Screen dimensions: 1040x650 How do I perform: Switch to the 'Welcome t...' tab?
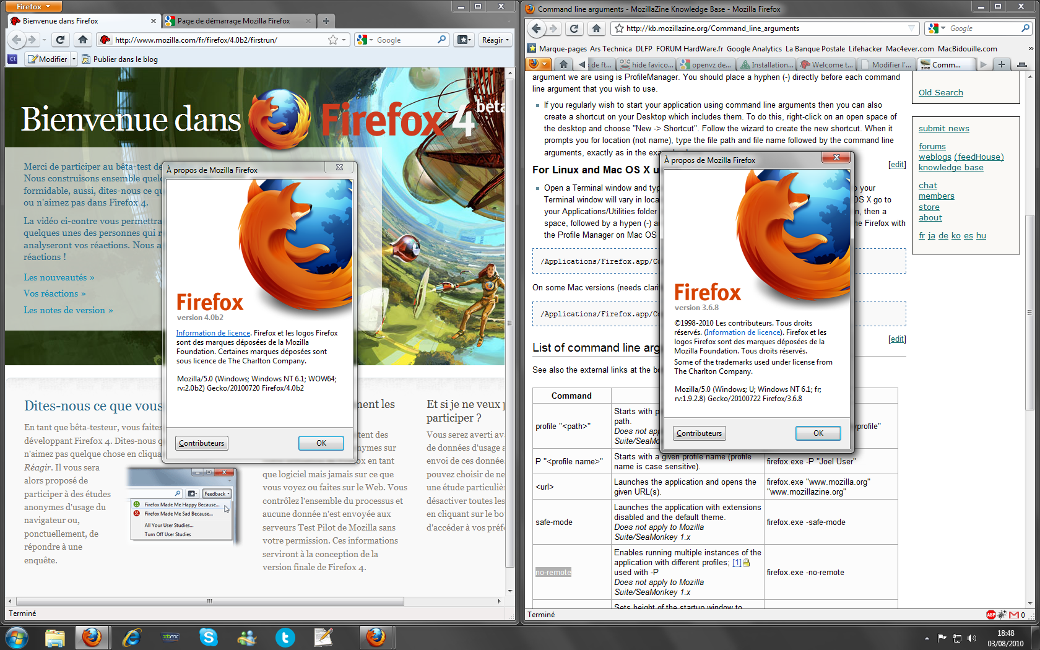tap(826, 64)
